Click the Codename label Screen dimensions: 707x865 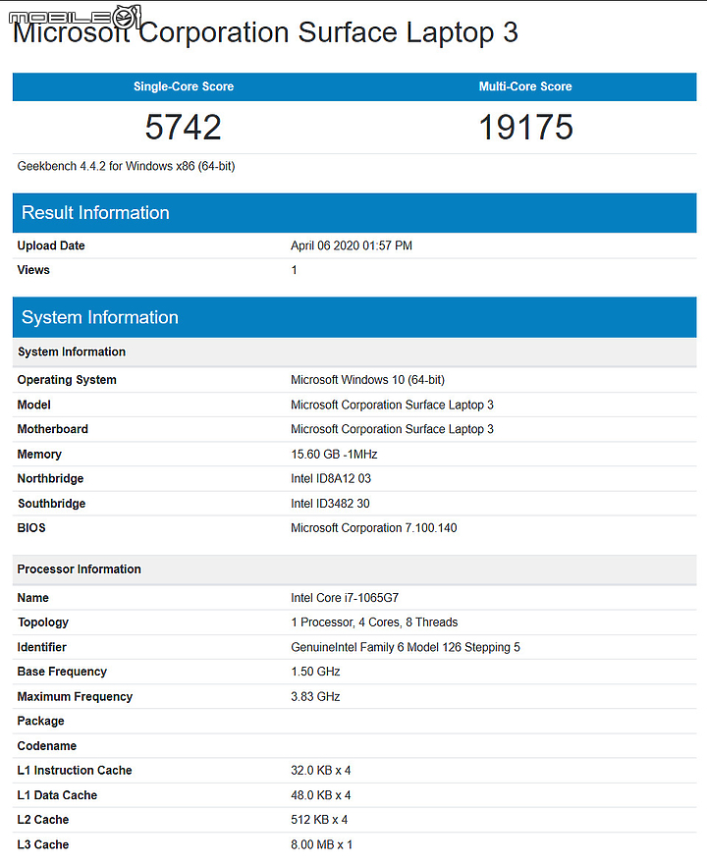pos(46,746)
